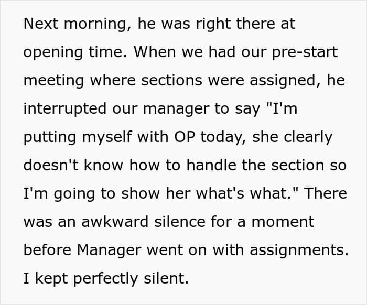Click the word "awkward"
Image resolution: width=367 pixels, height=305 pixels.
[115, 222]
